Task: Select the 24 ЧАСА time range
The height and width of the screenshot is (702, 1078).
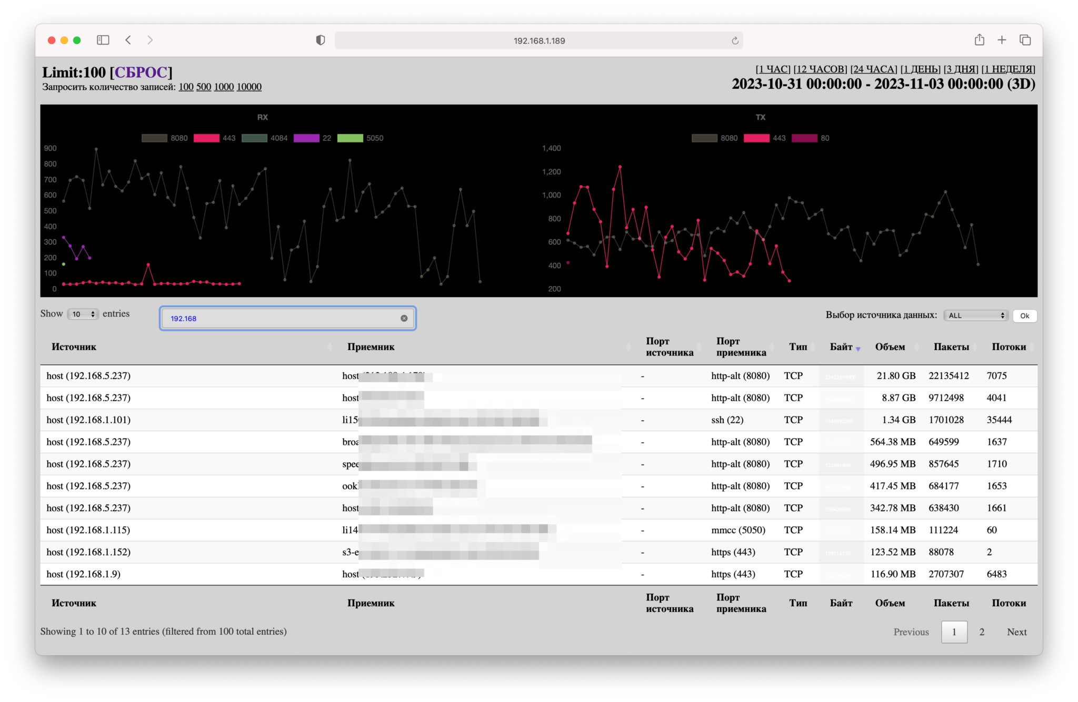Action: [x=873, y=69]
